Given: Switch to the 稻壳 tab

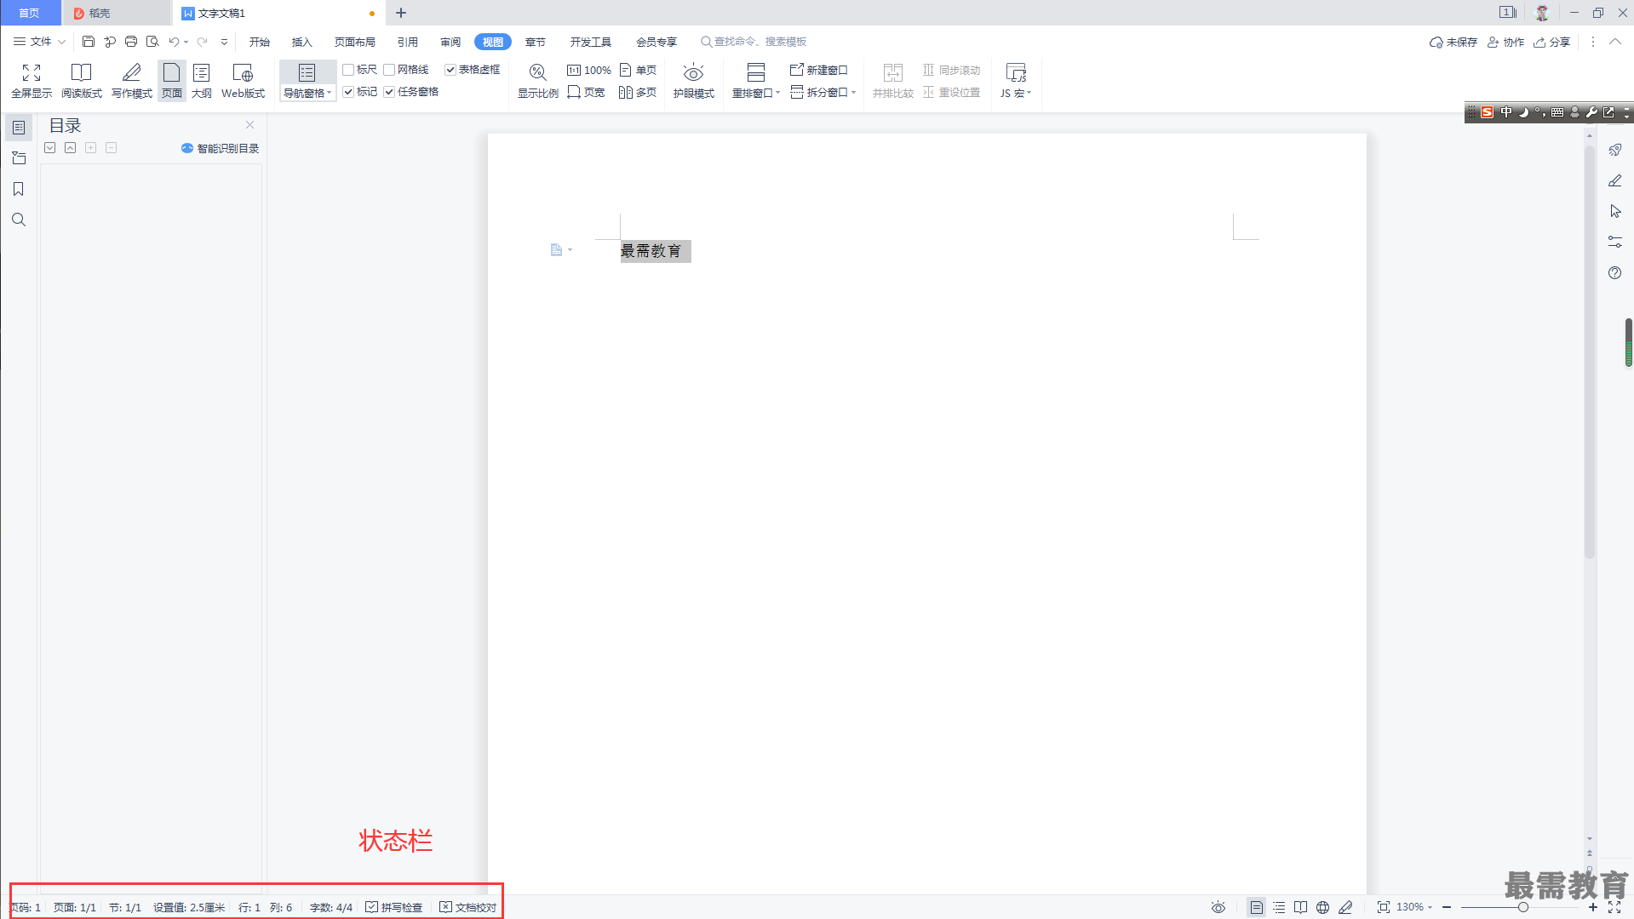Looking at the screenshot, I should pyautogui.click(x=117, y=13).
